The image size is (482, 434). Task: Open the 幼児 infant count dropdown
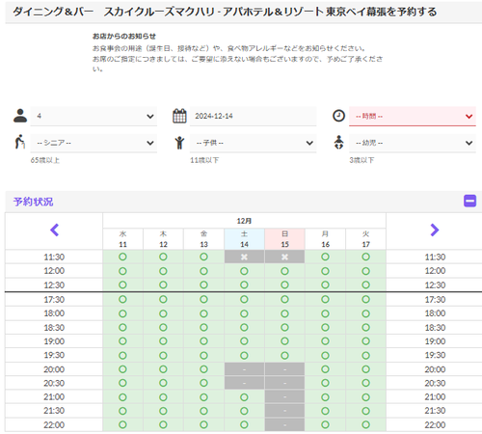413,143
